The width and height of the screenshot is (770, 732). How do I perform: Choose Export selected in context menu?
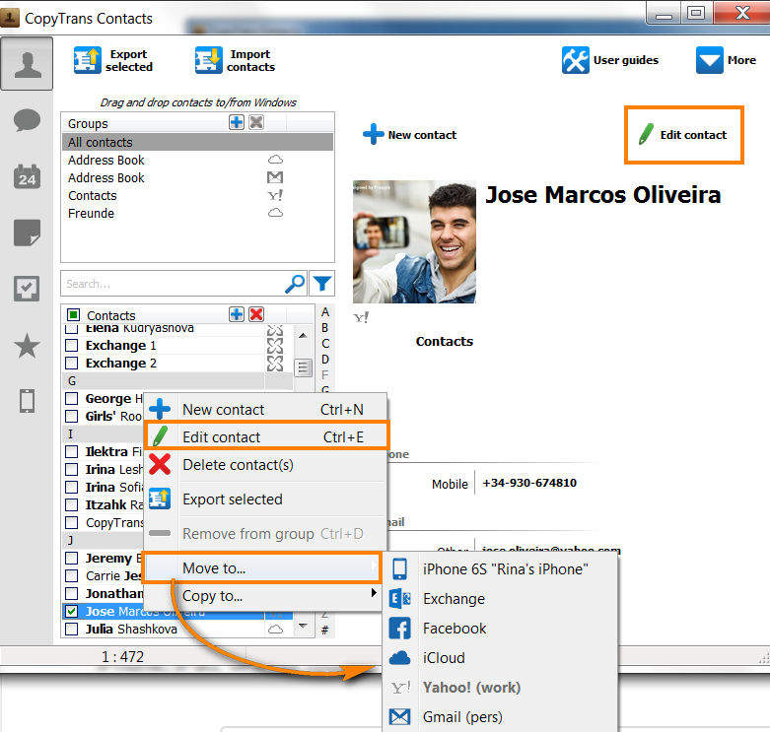coord(265,499)
